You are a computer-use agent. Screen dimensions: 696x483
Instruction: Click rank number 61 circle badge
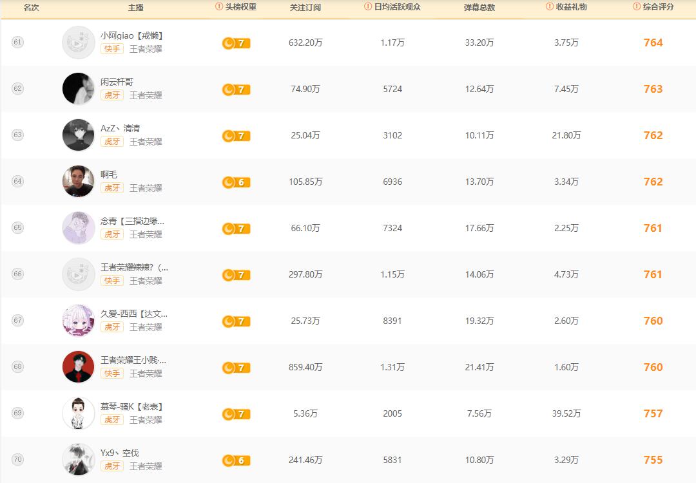coord(17,43)
